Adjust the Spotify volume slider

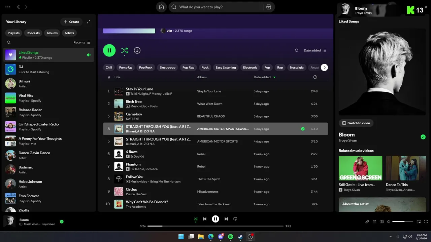(x=403, y=222)
